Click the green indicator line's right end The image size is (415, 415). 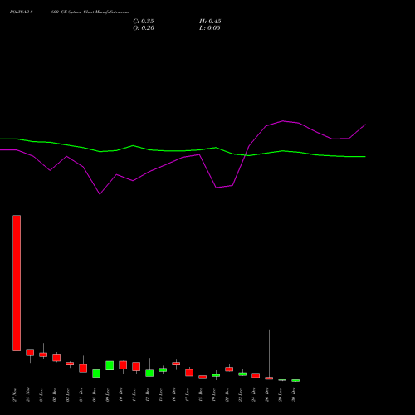click(x=365, y=157)
